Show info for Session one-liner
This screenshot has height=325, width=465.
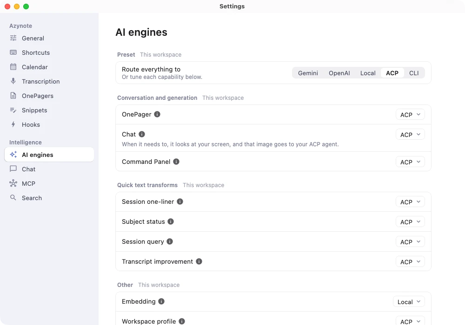tap(179, 201)
